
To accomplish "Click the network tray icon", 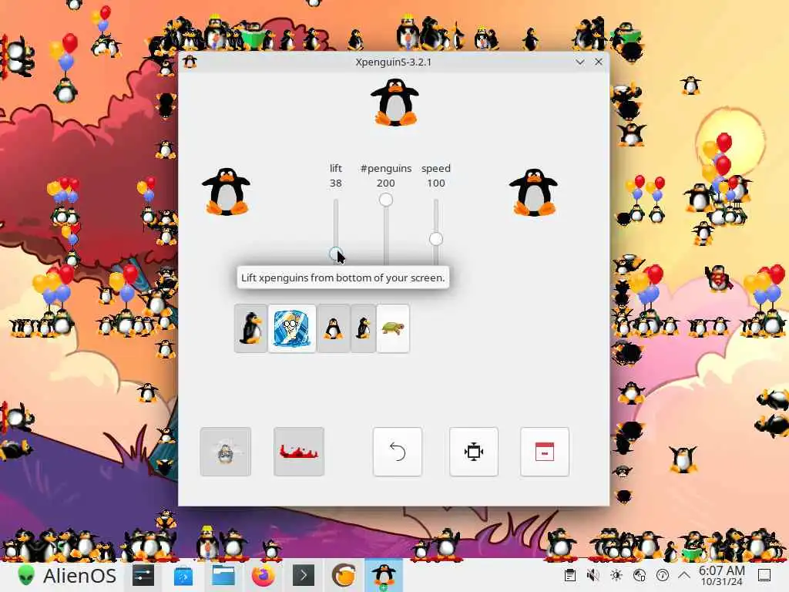I will point(639,575).
